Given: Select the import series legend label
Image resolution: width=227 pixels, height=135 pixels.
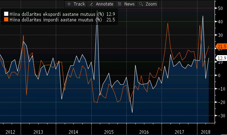Looking at the screenshot, I should coord(56,20).
